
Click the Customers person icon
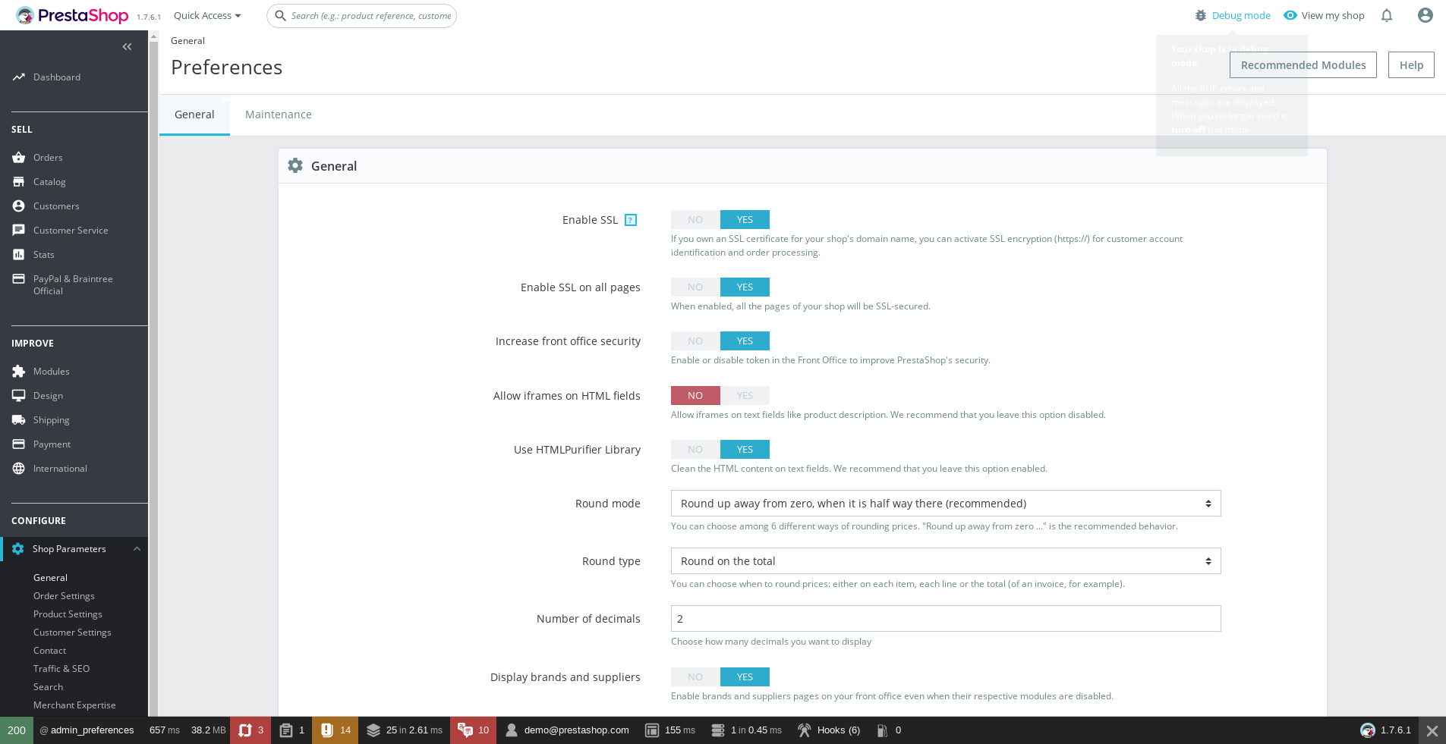click(19, 206)
